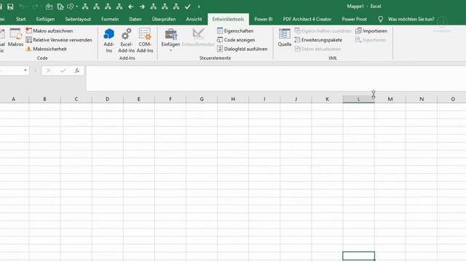This screenshot has height=262, width=466.
Task: Click the Redo arrow in quick access toolbar
Action: click(36, 7)
